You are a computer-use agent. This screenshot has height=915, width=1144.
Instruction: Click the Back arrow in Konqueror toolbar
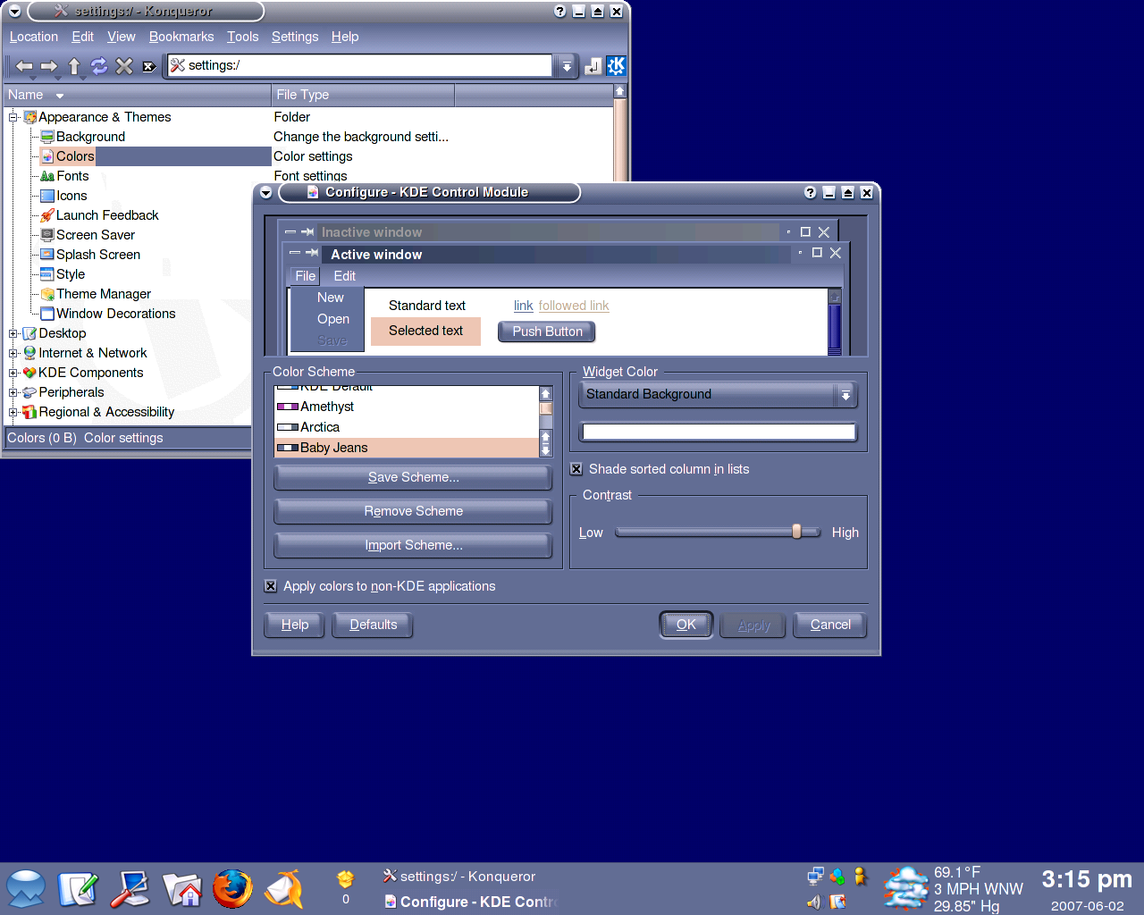pos(24,66)
